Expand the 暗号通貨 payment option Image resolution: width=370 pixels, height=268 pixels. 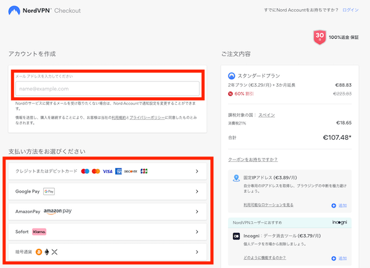(107, 252)
